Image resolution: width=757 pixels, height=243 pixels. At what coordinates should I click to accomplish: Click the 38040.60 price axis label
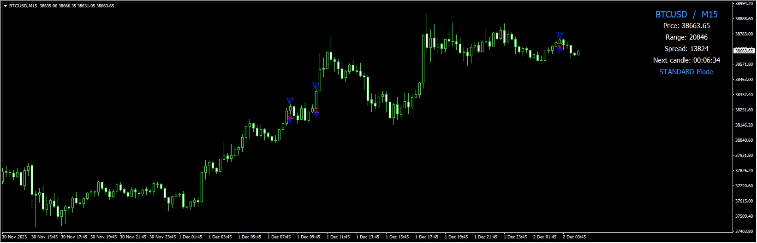pos(744,140)
